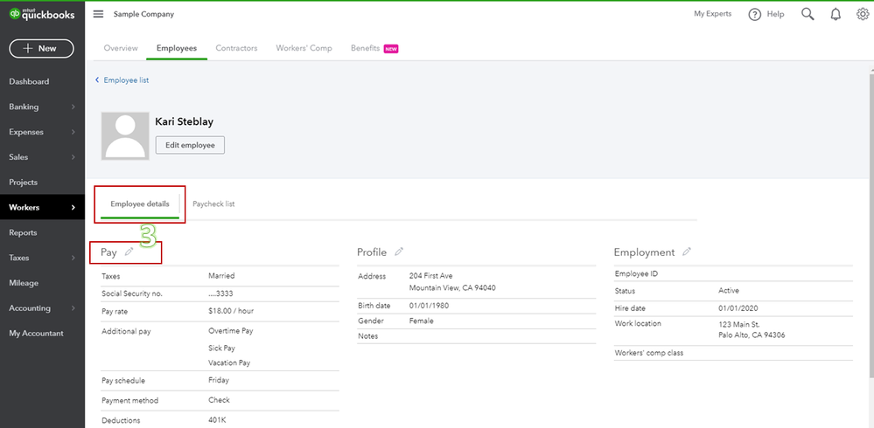This screenshot has height=428, width=874.
Task: Open My Experts link
Action: [712, 14]
